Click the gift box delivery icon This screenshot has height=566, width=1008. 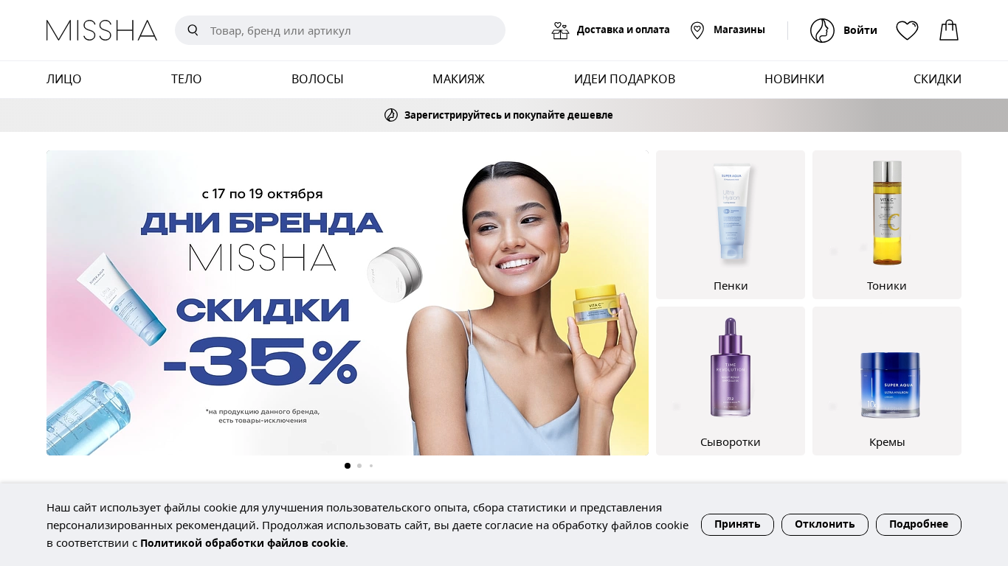(x=560, y=30)
